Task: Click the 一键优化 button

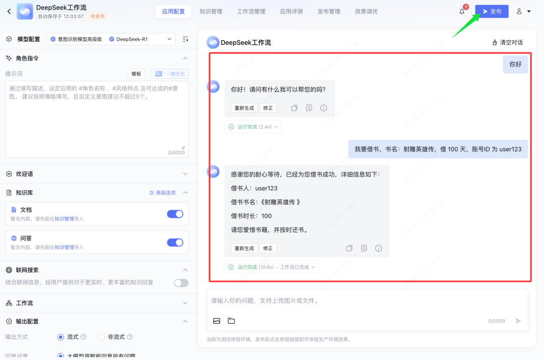Action: (170, 74)
